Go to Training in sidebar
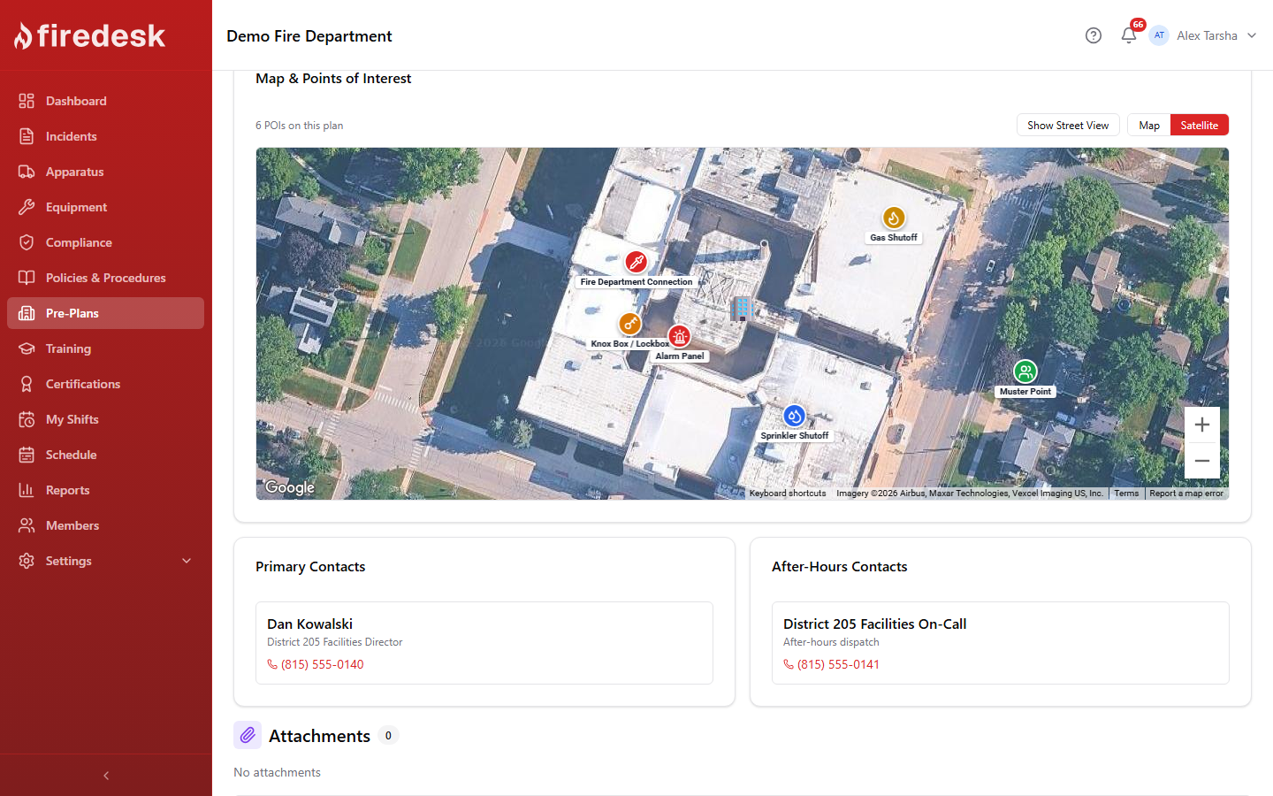 coord(105,348)
